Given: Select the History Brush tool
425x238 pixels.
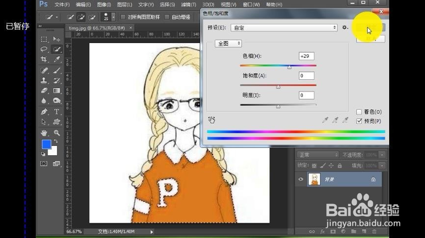Looking at the screenshot, I should (x=56, y=80).
